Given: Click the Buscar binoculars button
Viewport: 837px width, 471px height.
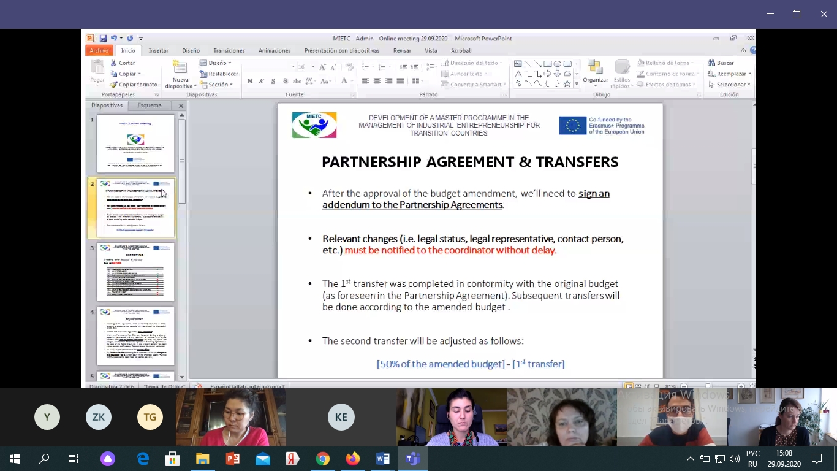Looking at the screenshot, I should click(x=721, y=63).
